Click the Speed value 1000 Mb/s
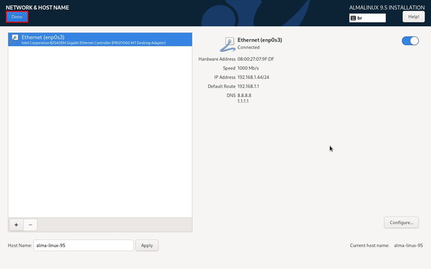This screenshot has width=431, height=269. pos(248,68)
